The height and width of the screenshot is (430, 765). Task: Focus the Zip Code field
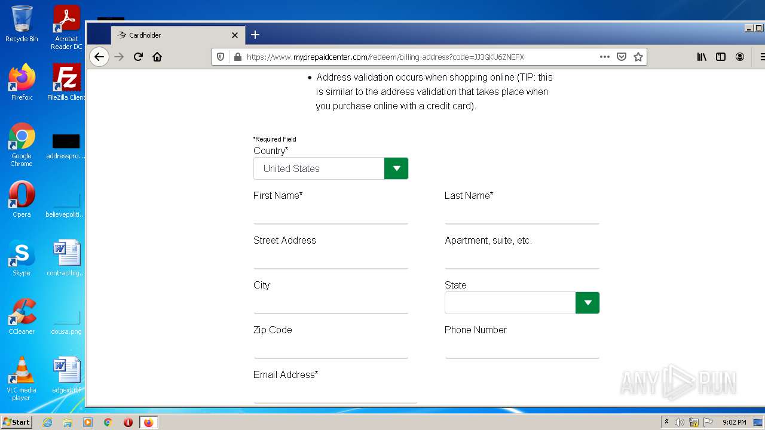click(x=331, y=348)
